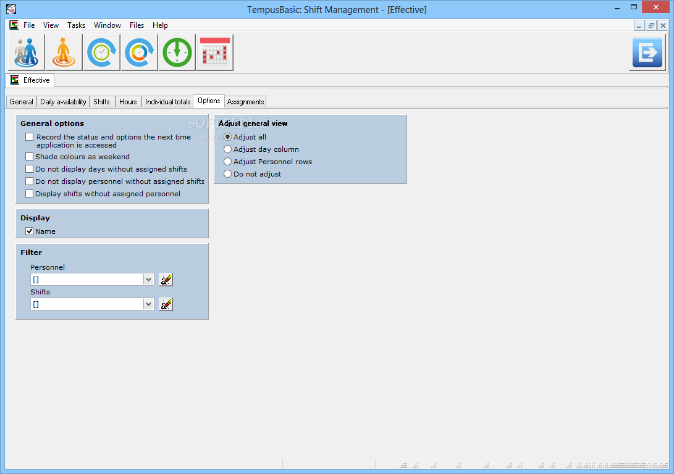Image resolution: width=674 pixels, height=474 pixels.
Task: Enable Record the status and options checkbox
Action: tap(29, 137)
